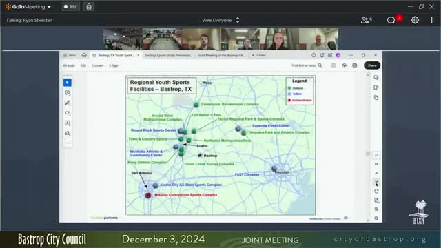
Task: Star the Bastrop TX Youth Sports document
Action: point(94,55)
